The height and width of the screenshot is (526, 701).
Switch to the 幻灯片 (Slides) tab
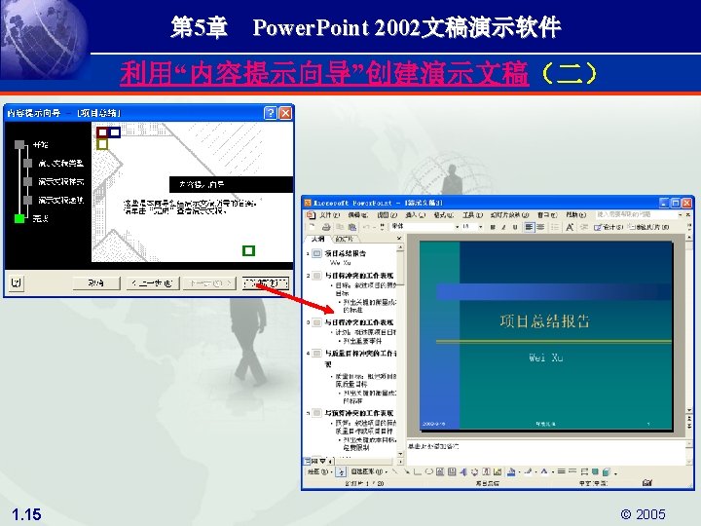click(344, 239)
